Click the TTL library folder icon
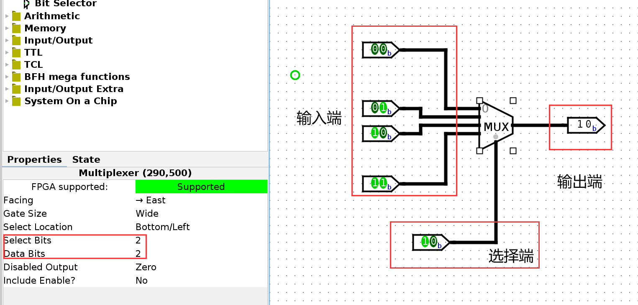 [16, 53]
